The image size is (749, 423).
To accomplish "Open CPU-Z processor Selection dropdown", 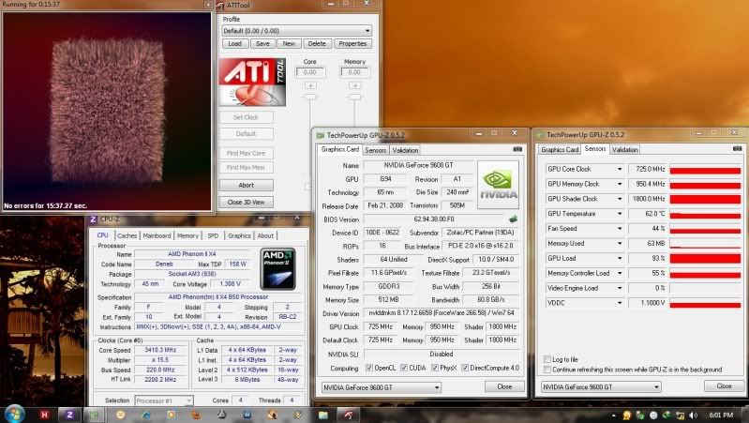I will [164, 400].
